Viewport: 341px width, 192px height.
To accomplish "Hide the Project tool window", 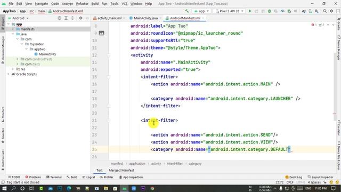I will [x=87, y=18].
